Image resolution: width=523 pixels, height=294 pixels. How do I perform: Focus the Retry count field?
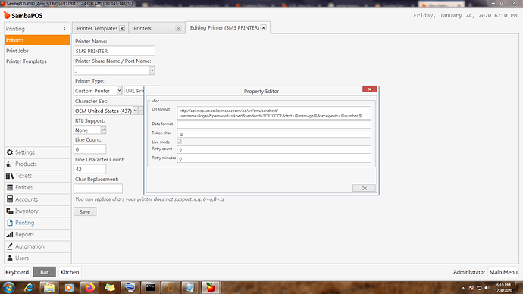274,150
